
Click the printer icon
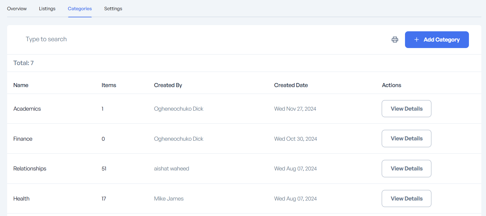[395, 40]
